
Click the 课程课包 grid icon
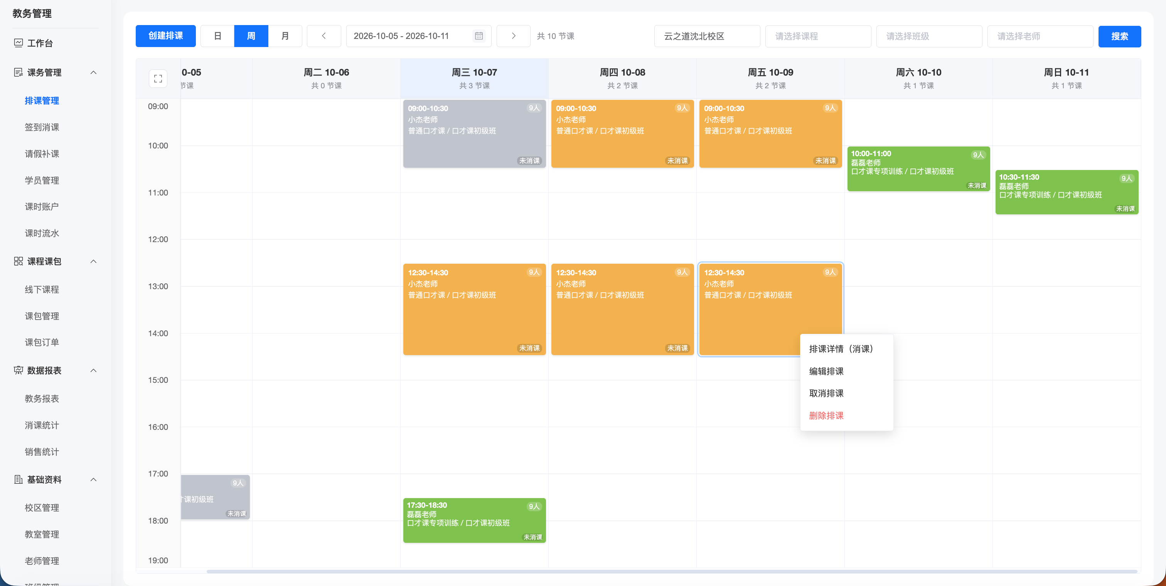[x=19, y=261]
